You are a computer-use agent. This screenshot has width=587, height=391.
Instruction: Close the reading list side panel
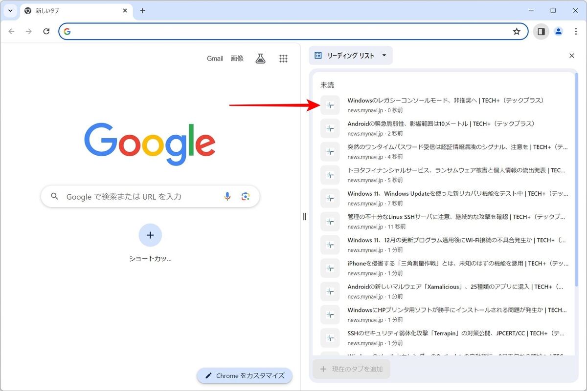coord(572,56)
